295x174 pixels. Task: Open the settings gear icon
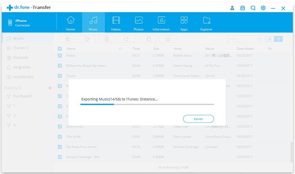[x=263, y=8]
